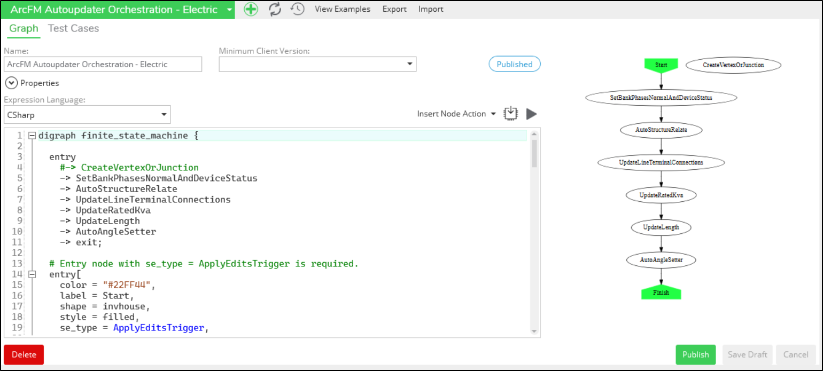Click 'se_type = ApplyEditsTrigger,' code line
823x371 pixels.
pyautogui.click(x=135, y=328)
